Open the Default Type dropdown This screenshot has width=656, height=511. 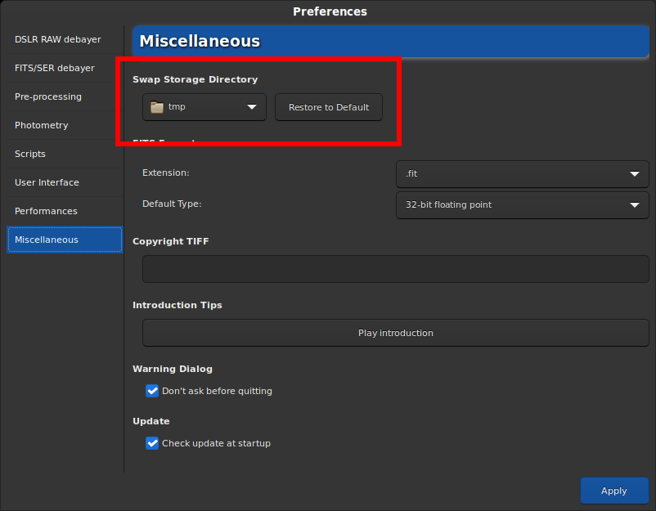522,204
